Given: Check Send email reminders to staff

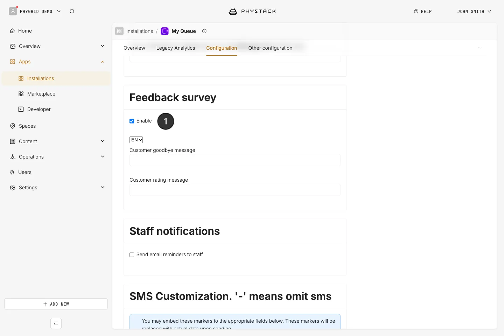Looking at the screenshot, I should click(132, 255).
